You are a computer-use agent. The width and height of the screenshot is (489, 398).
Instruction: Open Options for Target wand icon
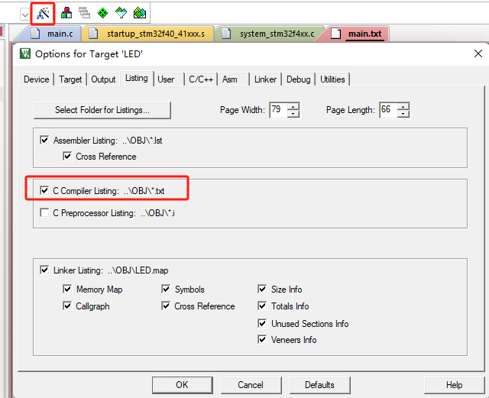pyautogui.click(x=42, y=12)
